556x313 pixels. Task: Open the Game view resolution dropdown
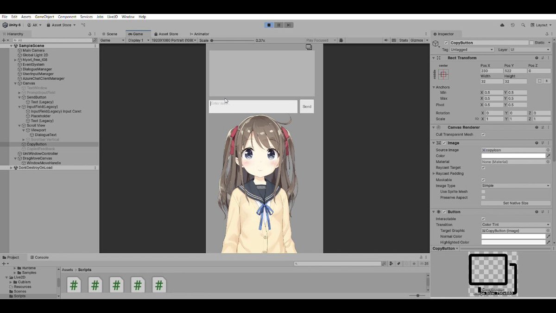174,40
